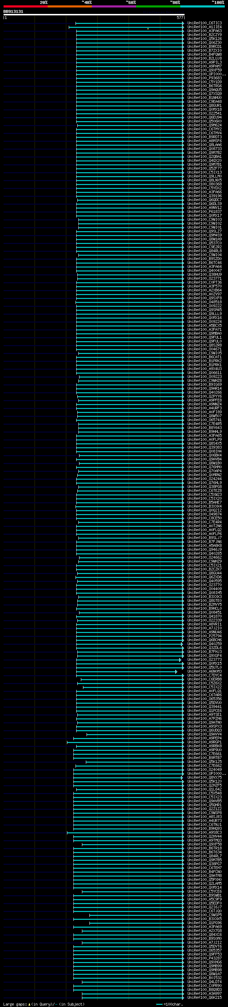Viewport: 228px width, 1007px height.
Task: Open hit UniRef100_A1IIE4
Action: coord(204,27)
